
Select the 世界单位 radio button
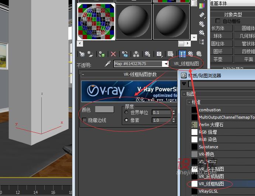[126, 112]
